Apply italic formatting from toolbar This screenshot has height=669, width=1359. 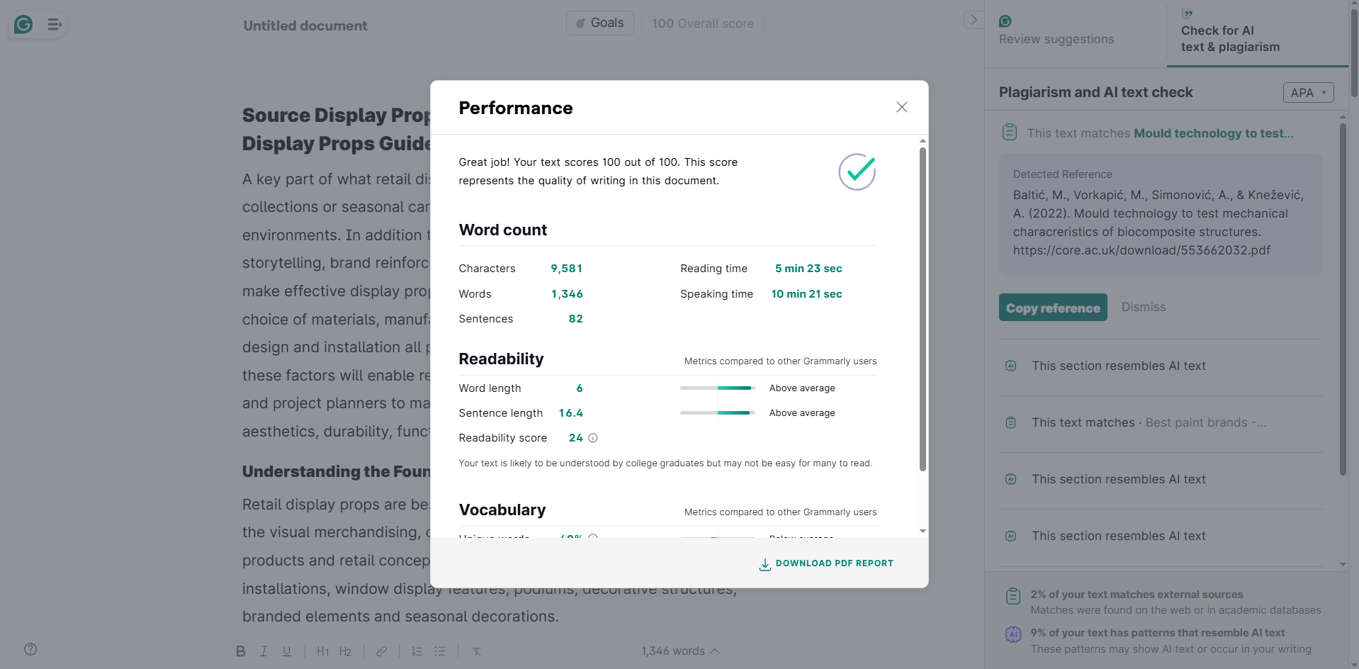coord(264,651)
